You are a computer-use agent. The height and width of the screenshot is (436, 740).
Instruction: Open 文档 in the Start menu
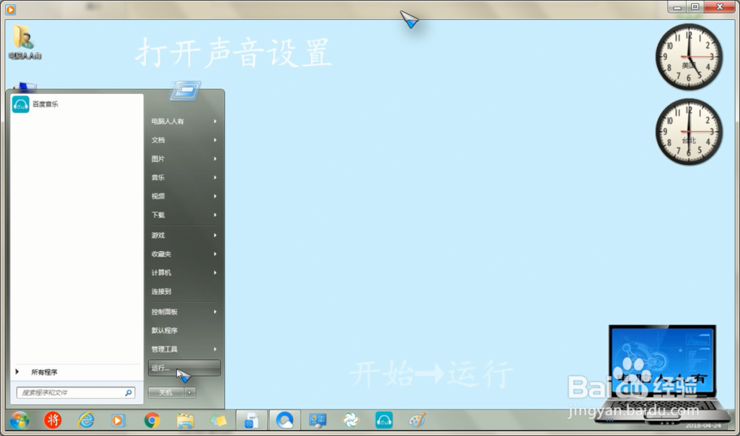(184, 140)
